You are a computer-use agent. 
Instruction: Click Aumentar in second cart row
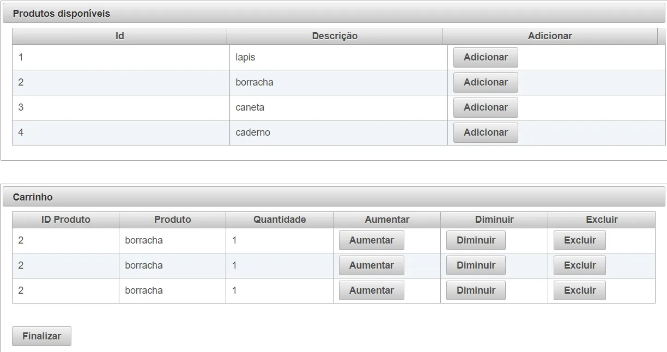tap(371, 265)
